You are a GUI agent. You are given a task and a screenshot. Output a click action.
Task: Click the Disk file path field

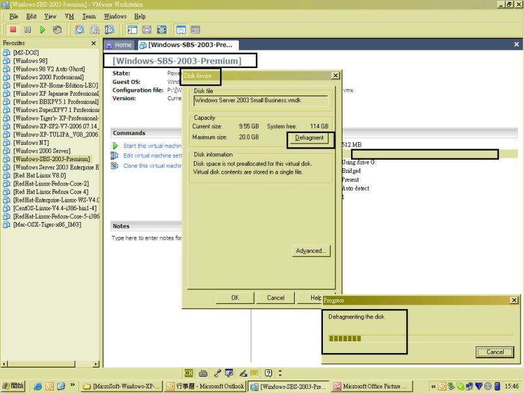coord(261,101)
